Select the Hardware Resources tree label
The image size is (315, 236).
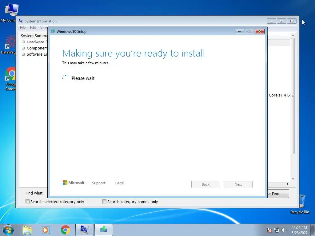(x=37, y=42)
